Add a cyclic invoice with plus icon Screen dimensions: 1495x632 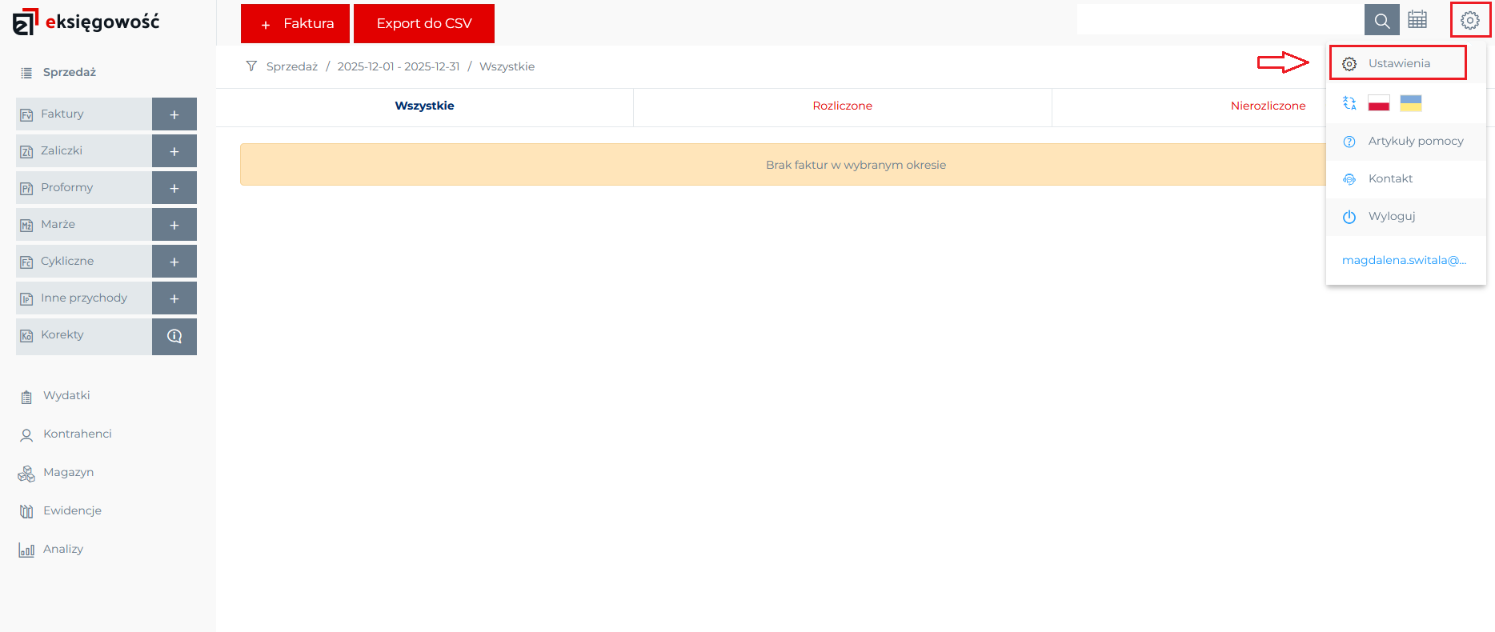pos(174,262)
